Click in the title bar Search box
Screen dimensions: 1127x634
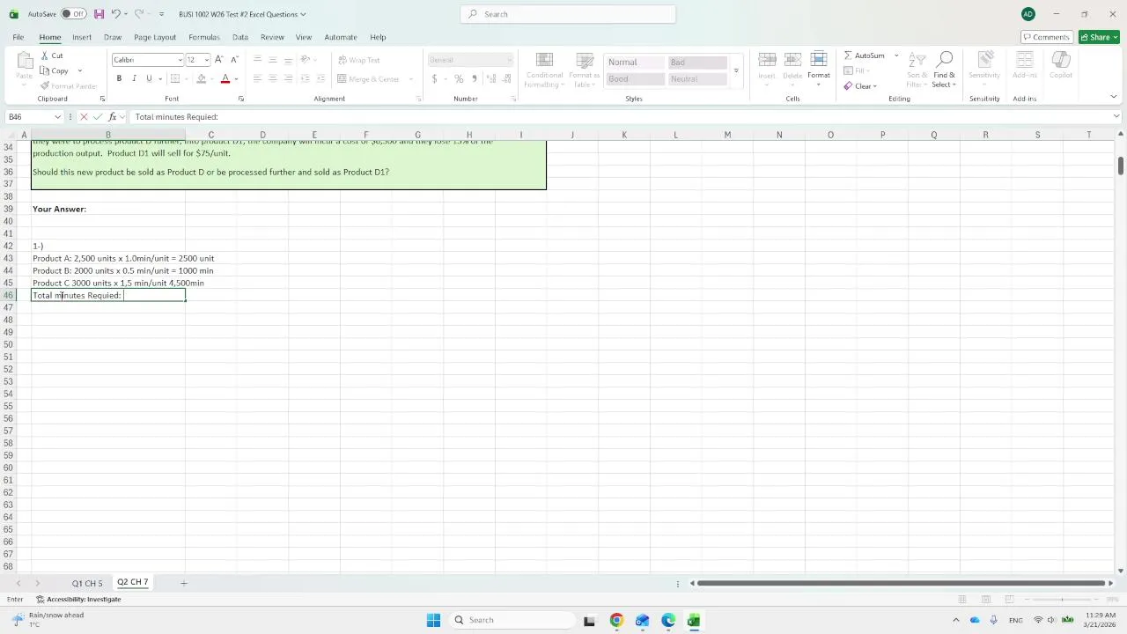tap(568, 14)
